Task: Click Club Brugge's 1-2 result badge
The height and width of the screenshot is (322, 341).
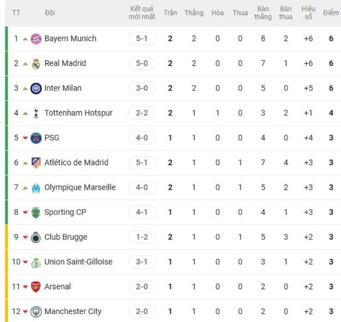Action: pyautogui.click(x=142, y=237)
